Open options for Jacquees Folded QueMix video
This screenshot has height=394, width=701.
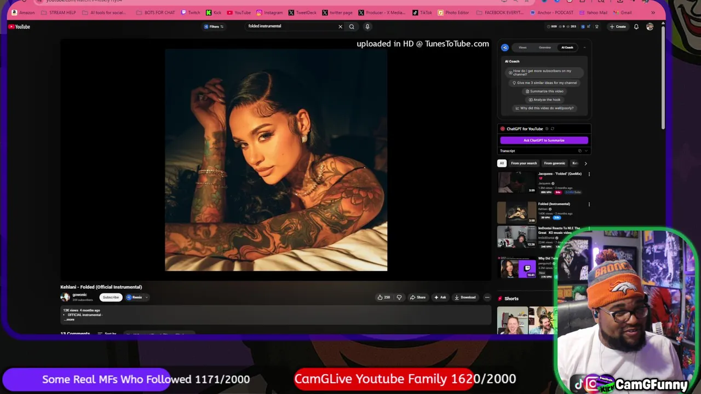click(x=589, y=174)
